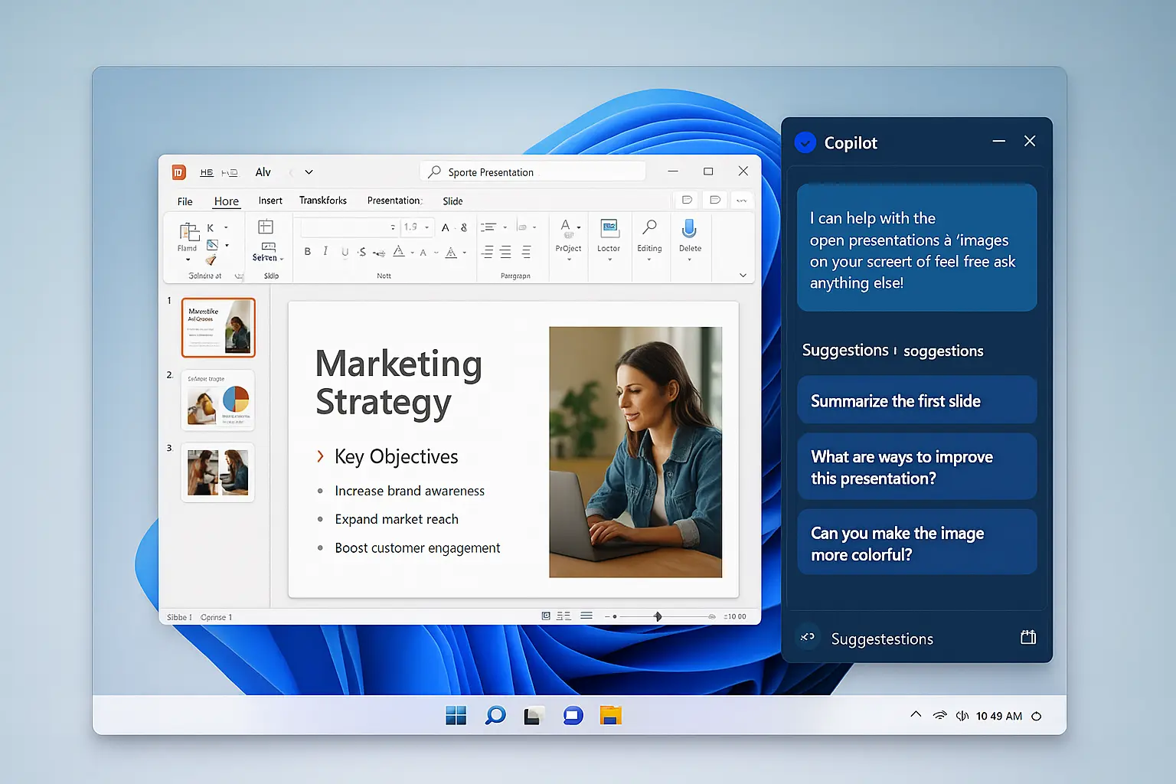Open the Flamd paste clipboard icon
Viewport: 1176px width, 784px height.
pyautogui.click(x=188, y=233)
